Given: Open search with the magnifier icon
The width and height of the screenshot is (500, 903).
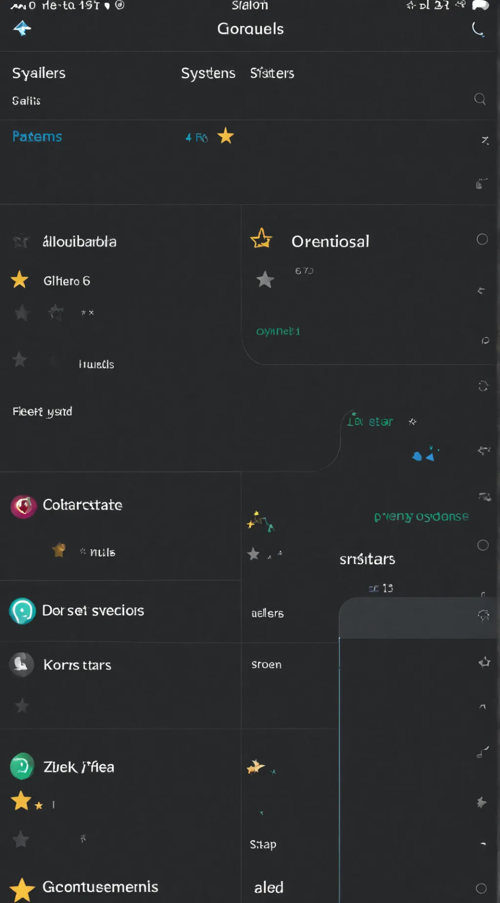Looking at the screenshot, I should [x=480, y=99].
